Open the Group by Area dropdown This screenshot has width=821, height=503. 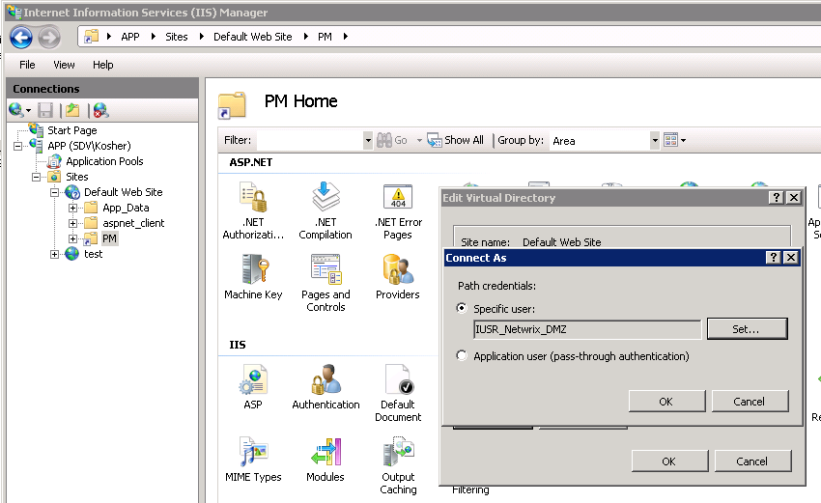(x=655, y=141)
